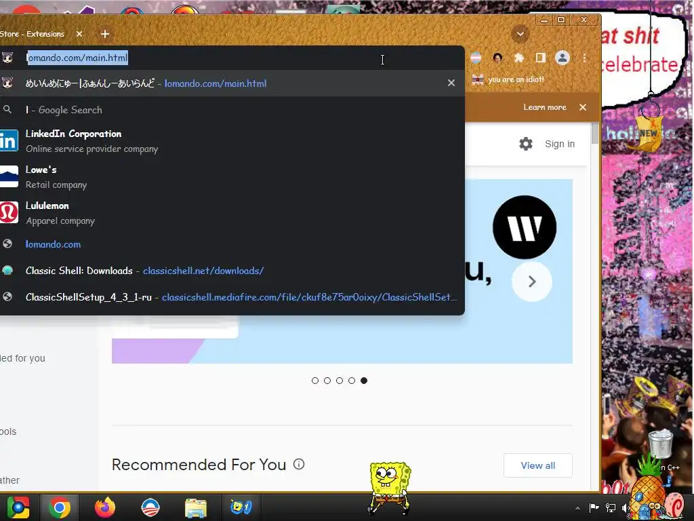Toggle the Chrome side panel button

pyautogui.click(x=540, y=58)
